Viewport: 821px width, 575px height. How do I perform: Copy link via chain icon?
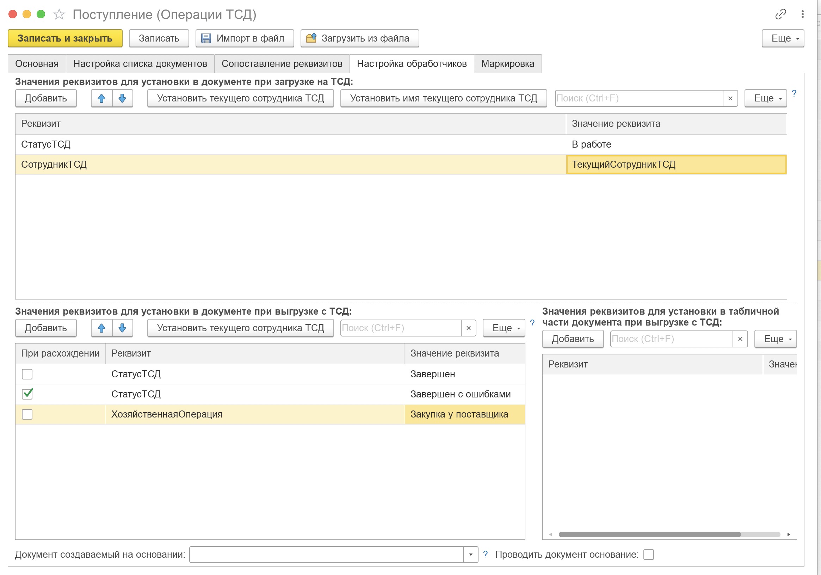[780, 14]
